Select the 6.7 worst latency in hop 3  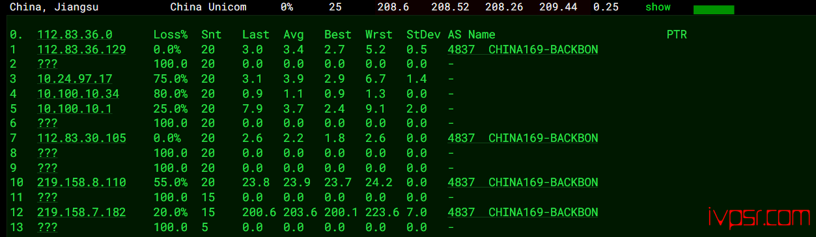pos(376,79)
